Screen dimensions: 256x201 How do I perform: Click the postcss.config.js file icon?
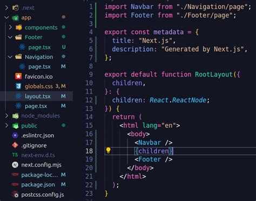click(16, 195)
